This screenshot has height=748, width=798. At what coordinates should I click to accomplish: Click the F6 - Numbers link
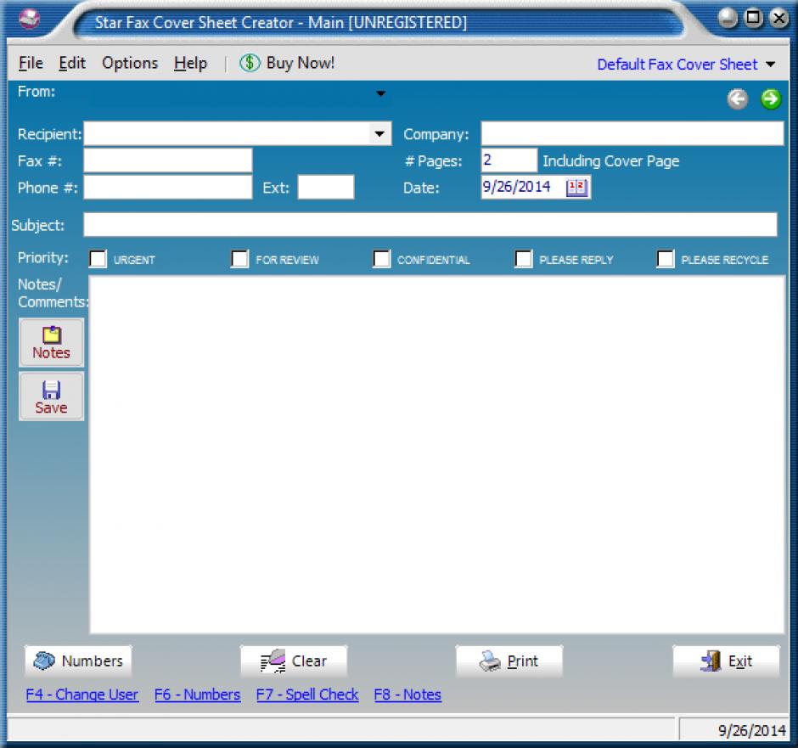click(x=197, y=695)
